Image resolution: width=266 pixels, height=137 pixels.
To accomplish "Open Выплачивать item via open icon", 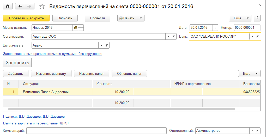I will 106,45.
